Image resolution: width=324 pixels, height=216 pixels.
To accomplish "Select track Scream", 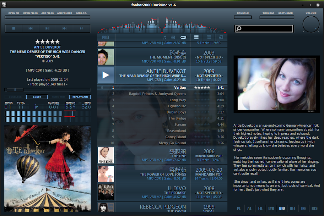I will [162, 124].
